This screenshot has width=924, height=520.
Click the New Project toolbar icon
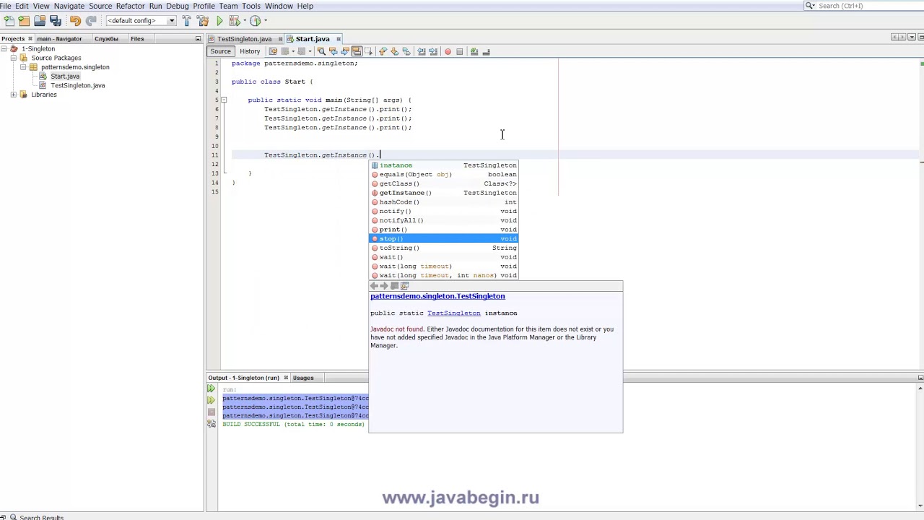click(x=24, y=21)
